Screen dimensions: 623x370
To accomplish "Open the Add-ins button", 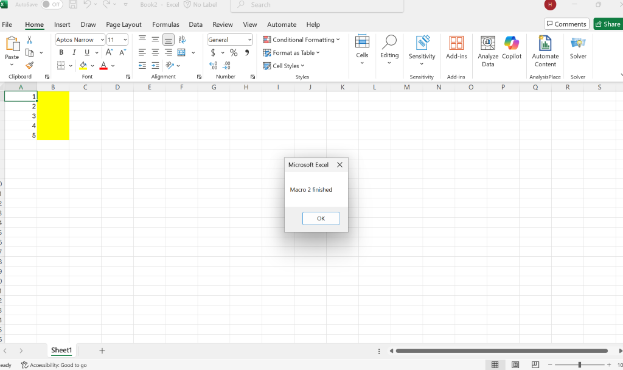I will [456, 47].
